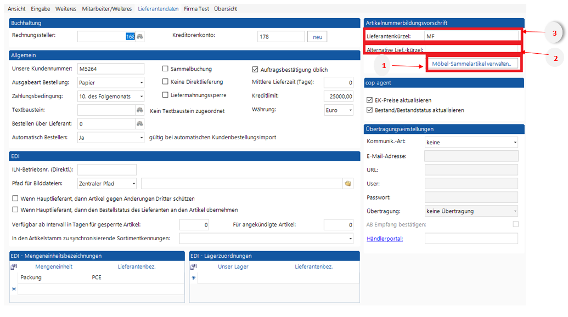Click Möbel-Sammelartikel verwalten button
The width and height of the screenshot is (568, 317).
point(471,64)
